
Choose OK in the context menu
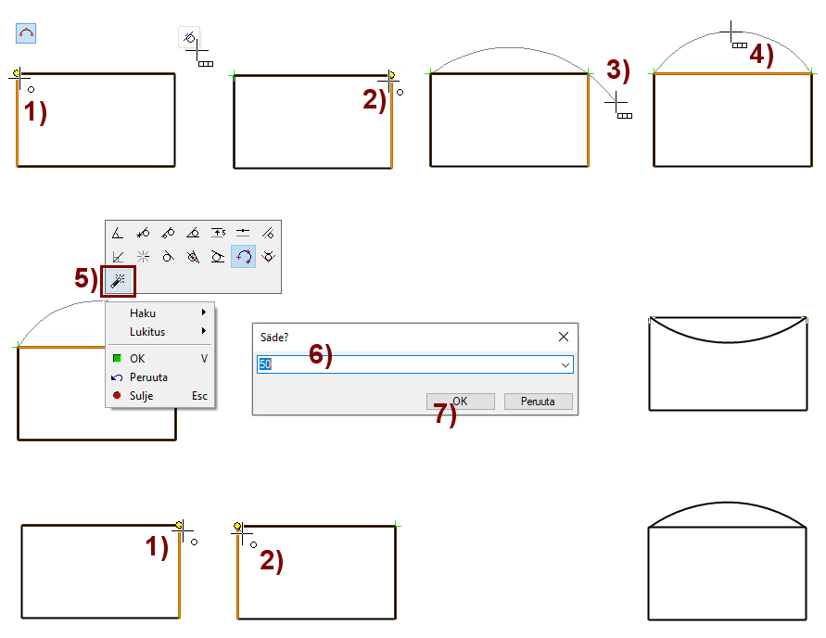[160, 358]
